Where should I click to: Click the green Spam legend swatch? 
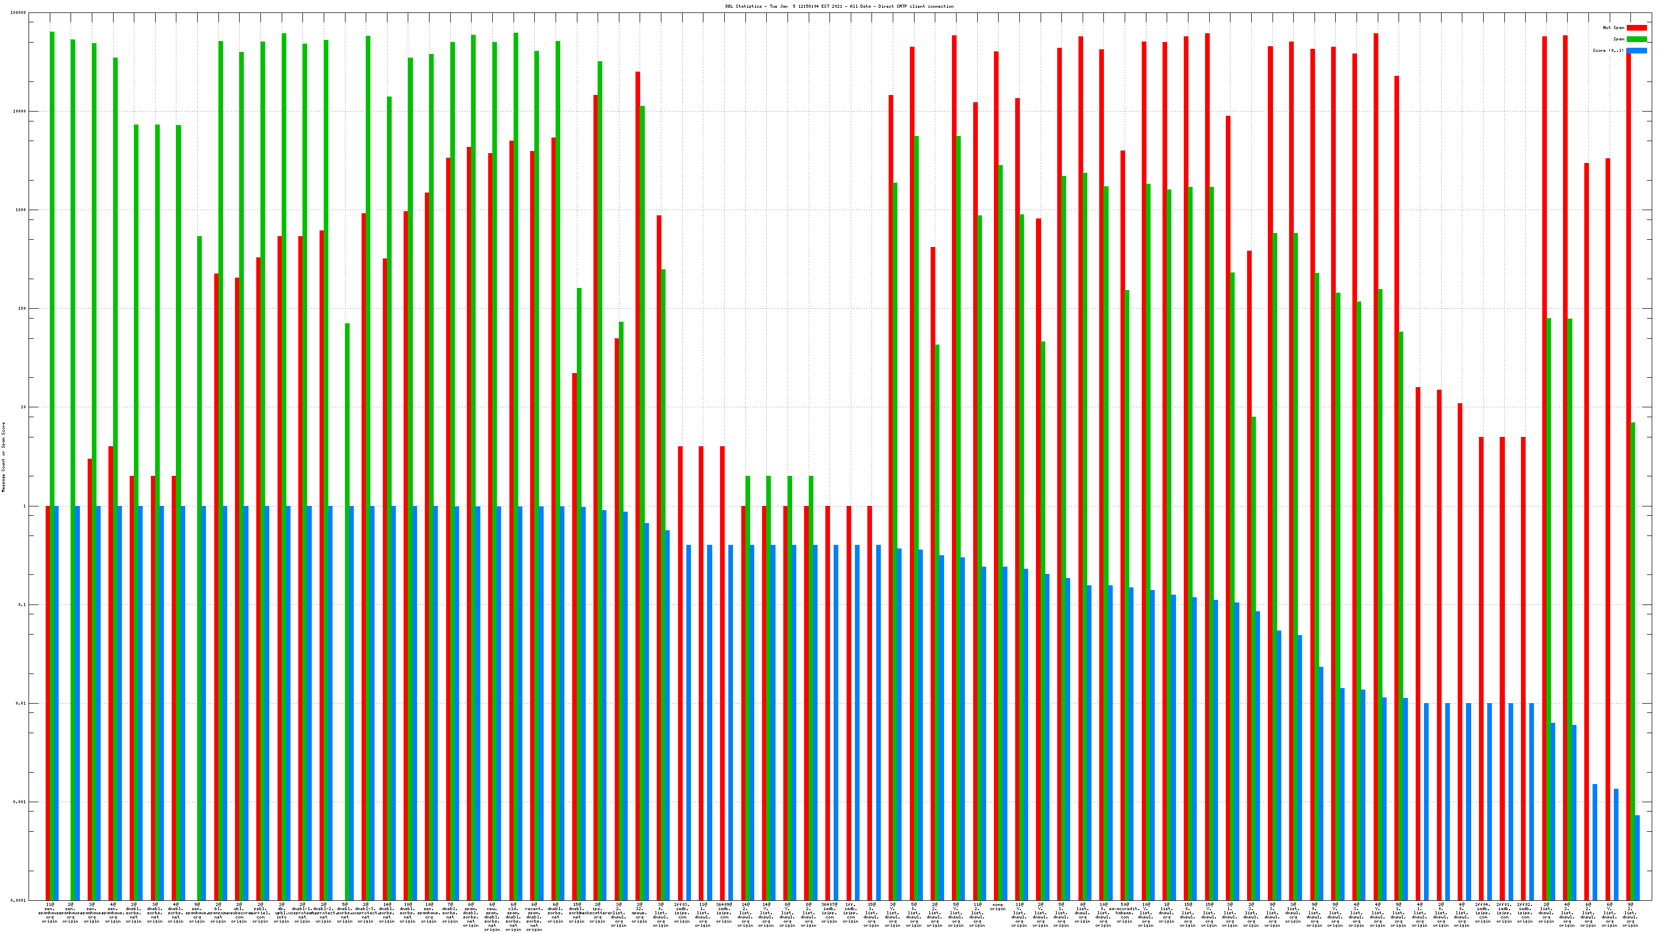(1636, 39)
